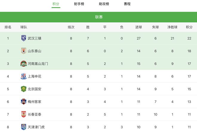
Task: Click the 联赛 green header bar
Action: point(98,17)
